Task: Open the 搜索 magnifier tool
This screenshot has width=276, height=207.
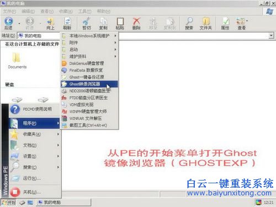Action: (x=189, y=23)
